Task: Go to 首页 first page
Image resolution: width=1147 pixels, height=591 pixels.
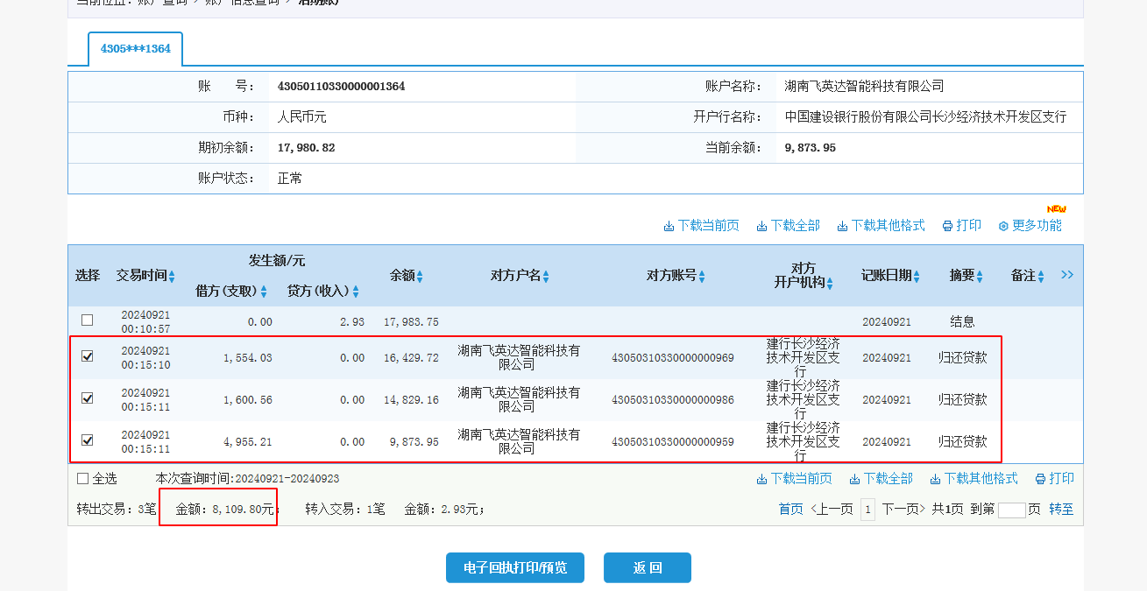Action: 791,509
